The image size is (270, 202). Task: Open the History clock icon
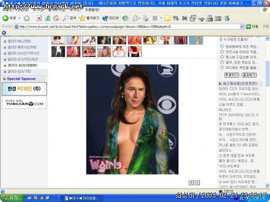125,18
